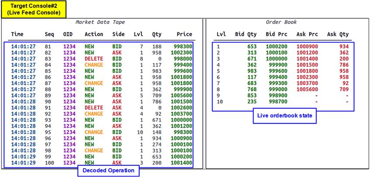Viewport: 370px width, 177px height.
Task: Click ask quantity 709 at level 8
Action: [343, 89]
